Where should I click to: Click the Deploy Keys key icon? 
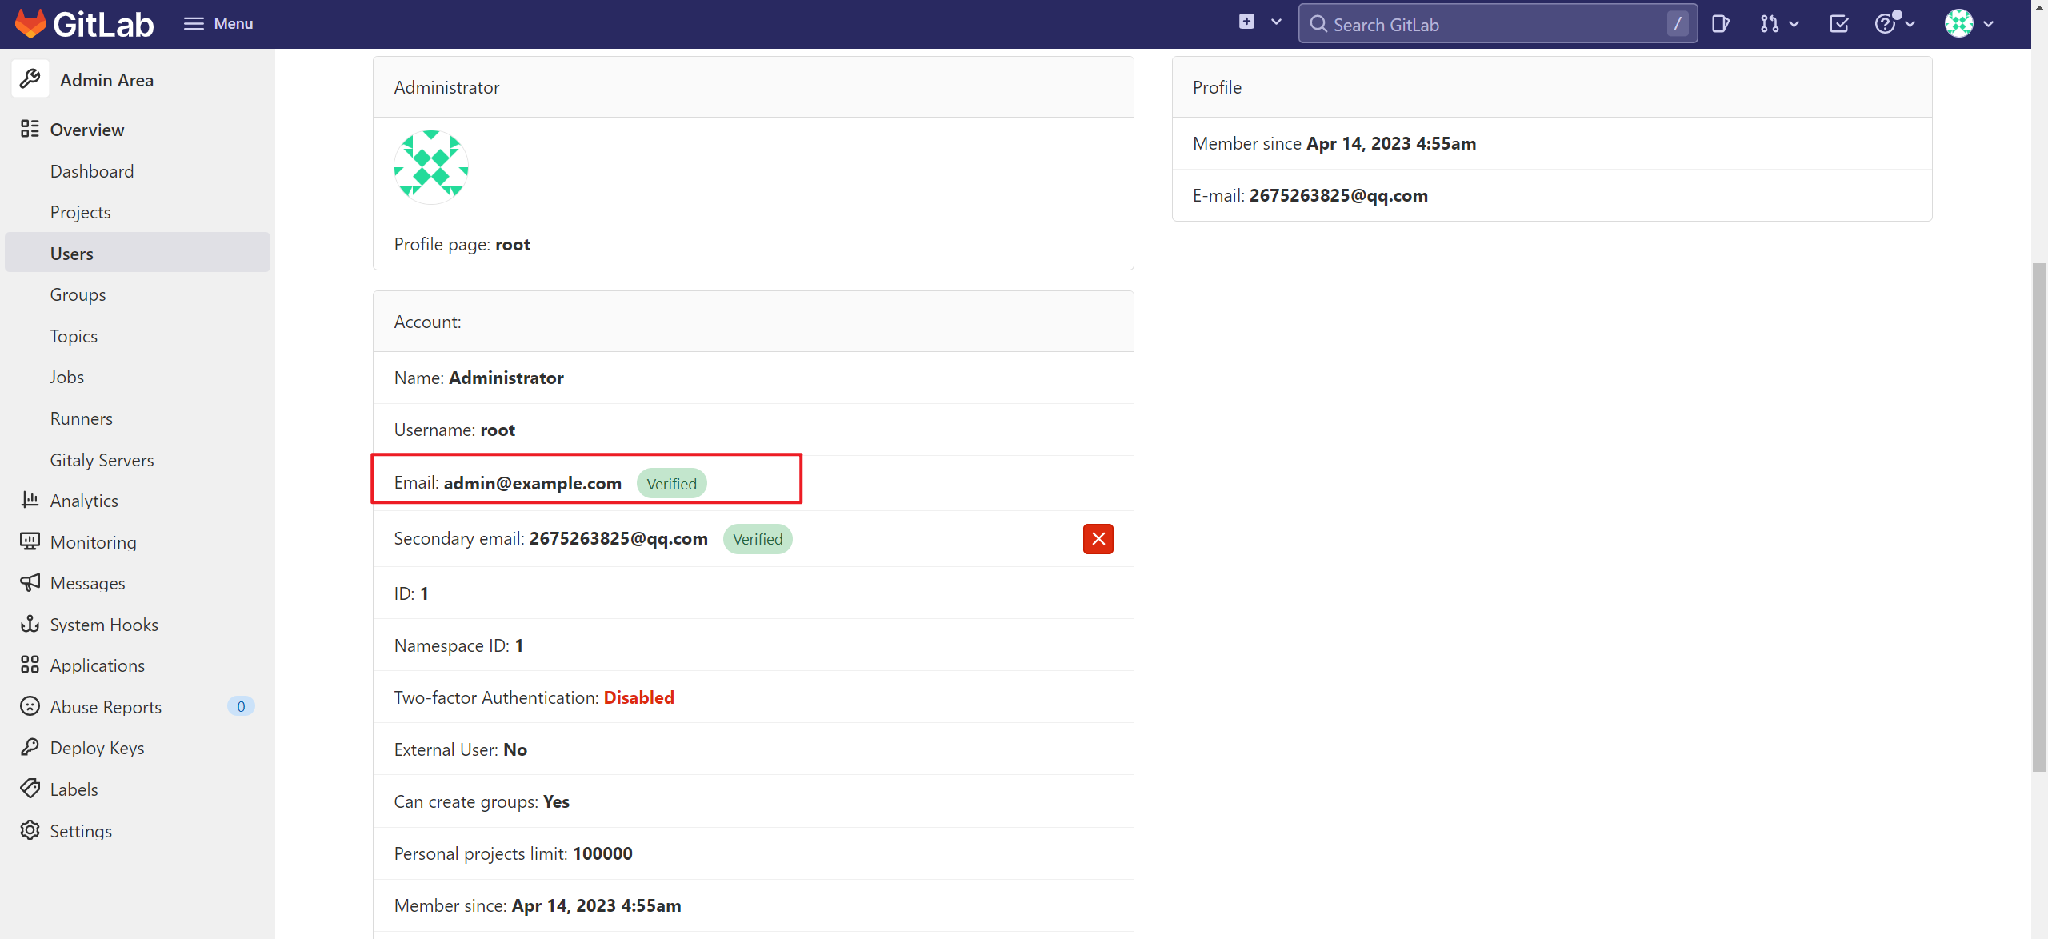pyautogui.click(x=30, y=747)
